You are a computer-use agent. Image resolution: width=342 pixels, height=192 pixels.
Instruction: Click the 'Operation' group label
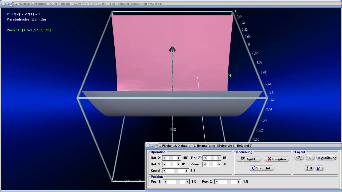(158, 152)
